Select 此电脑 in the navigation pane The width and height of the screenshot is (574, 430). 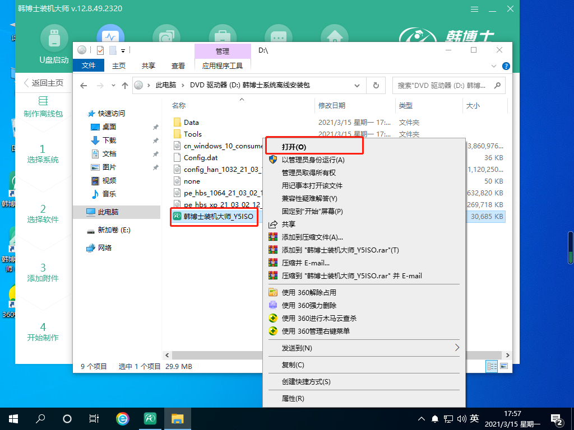coord(108,212)
